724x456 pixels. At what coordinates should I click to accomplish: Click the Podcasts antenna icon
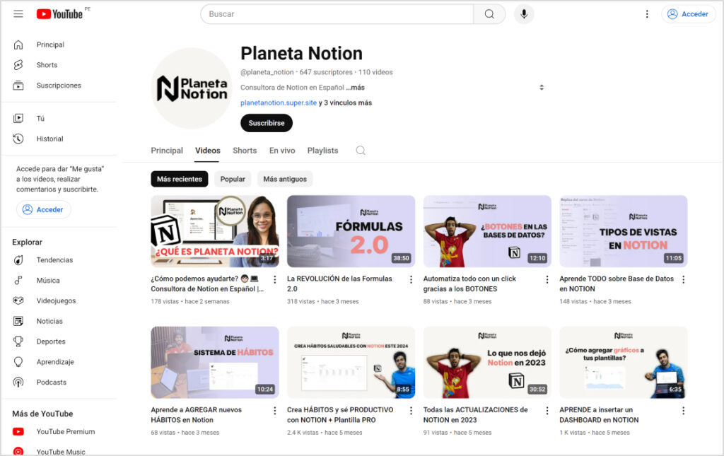point(18,382)
